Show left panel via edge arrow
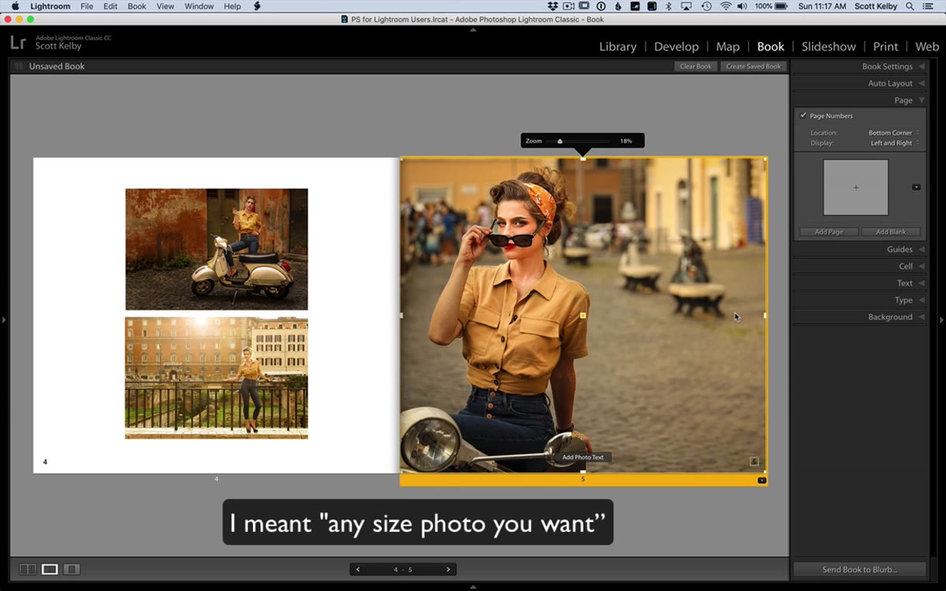The height and width of the screenshot is (591, 946). (x=4, y=320)
